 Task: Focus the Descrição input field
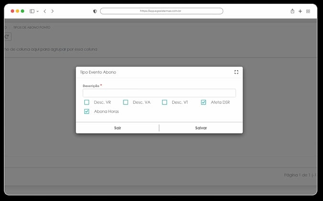click(x=159, y=93)
